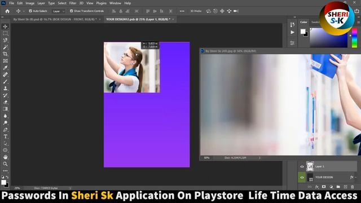Viewport: 361px width, 203px height.
Task: Add a layer style with fx button
Action: point(317,187)
